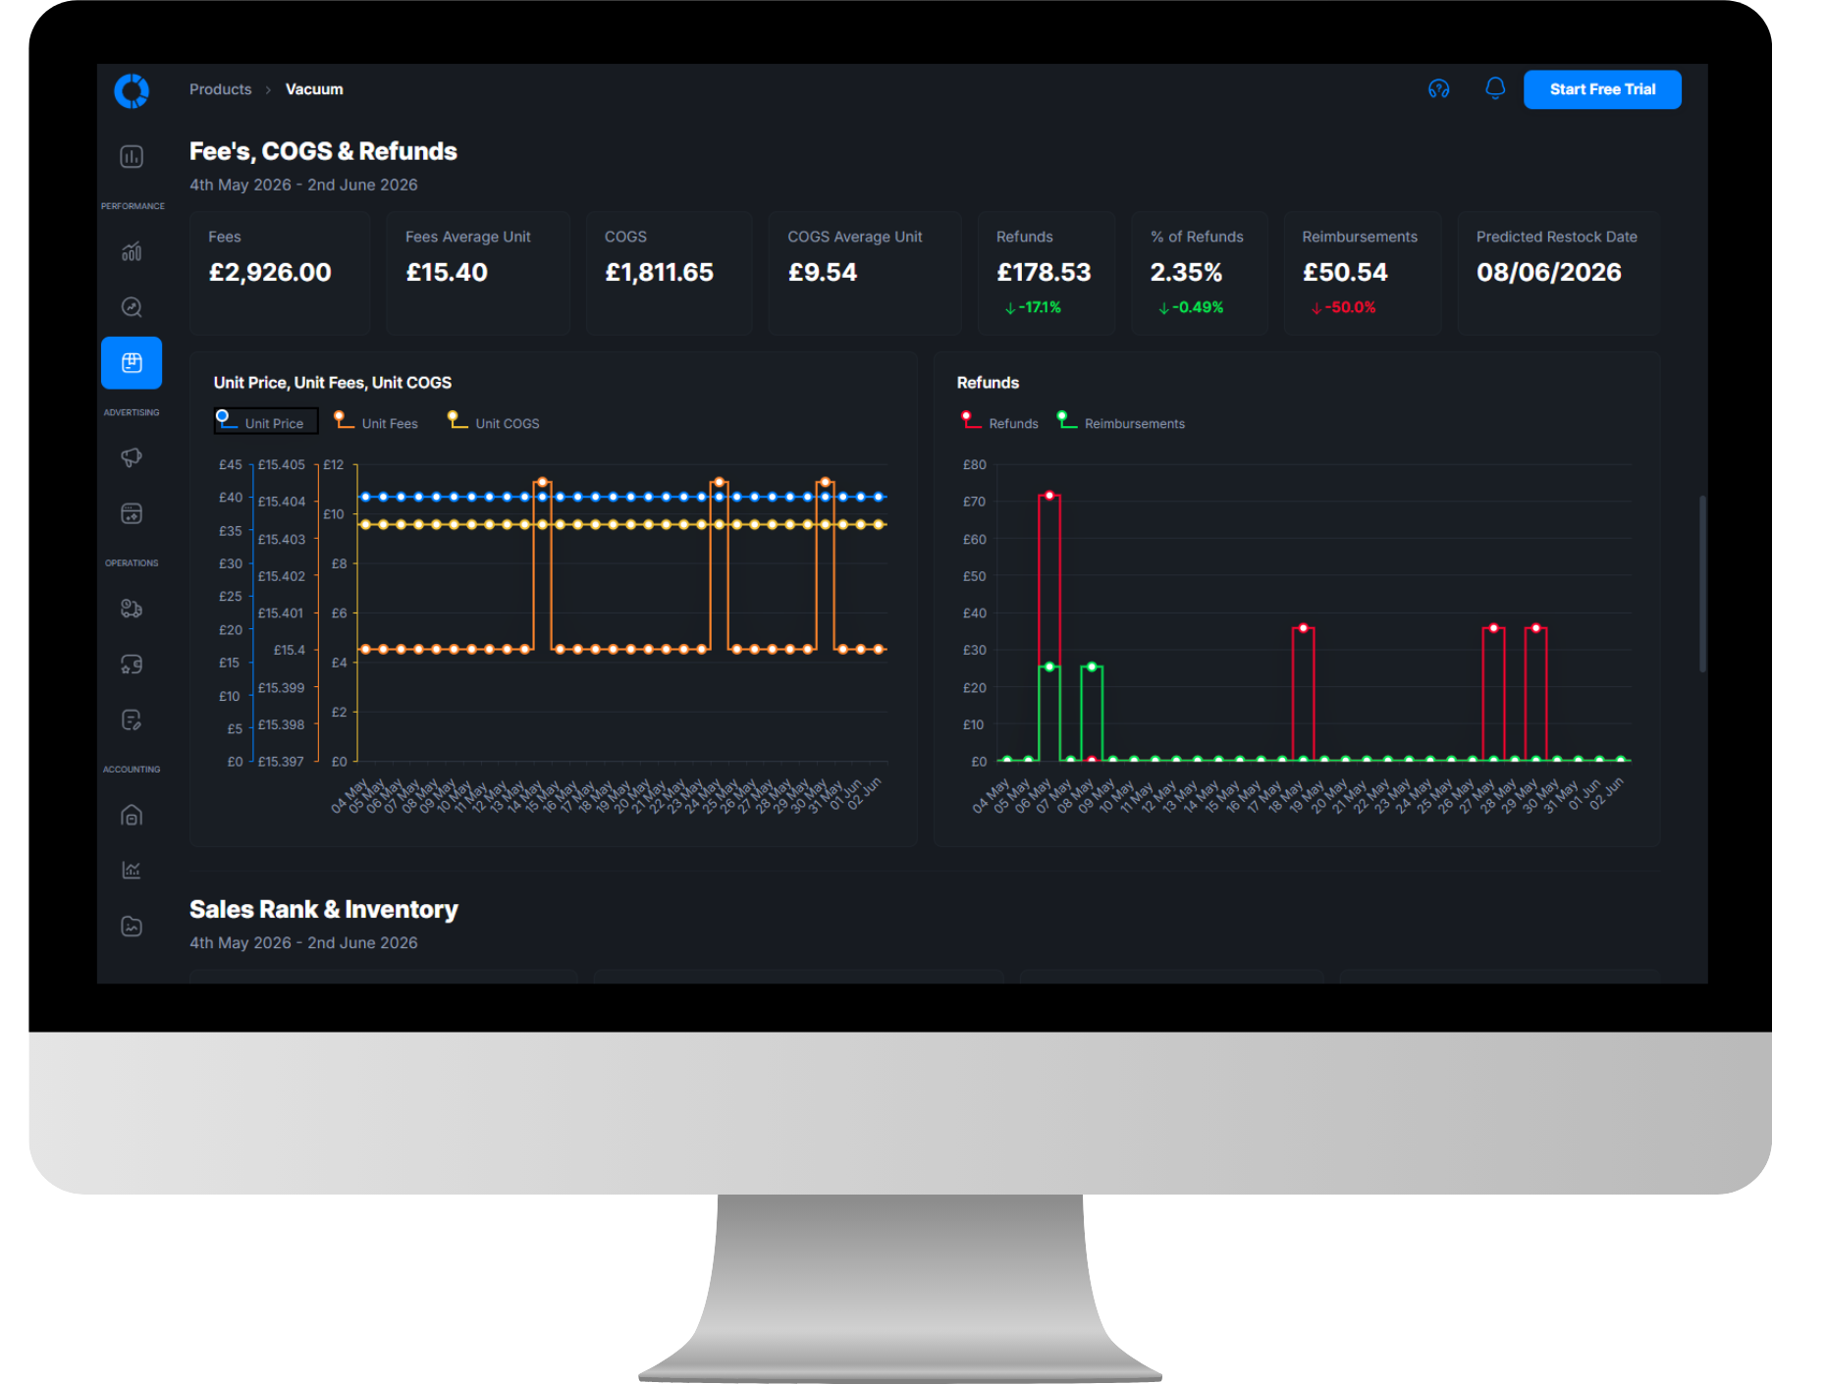
Task: Open the notifications bell
Action: click(x=1494, y=88)
